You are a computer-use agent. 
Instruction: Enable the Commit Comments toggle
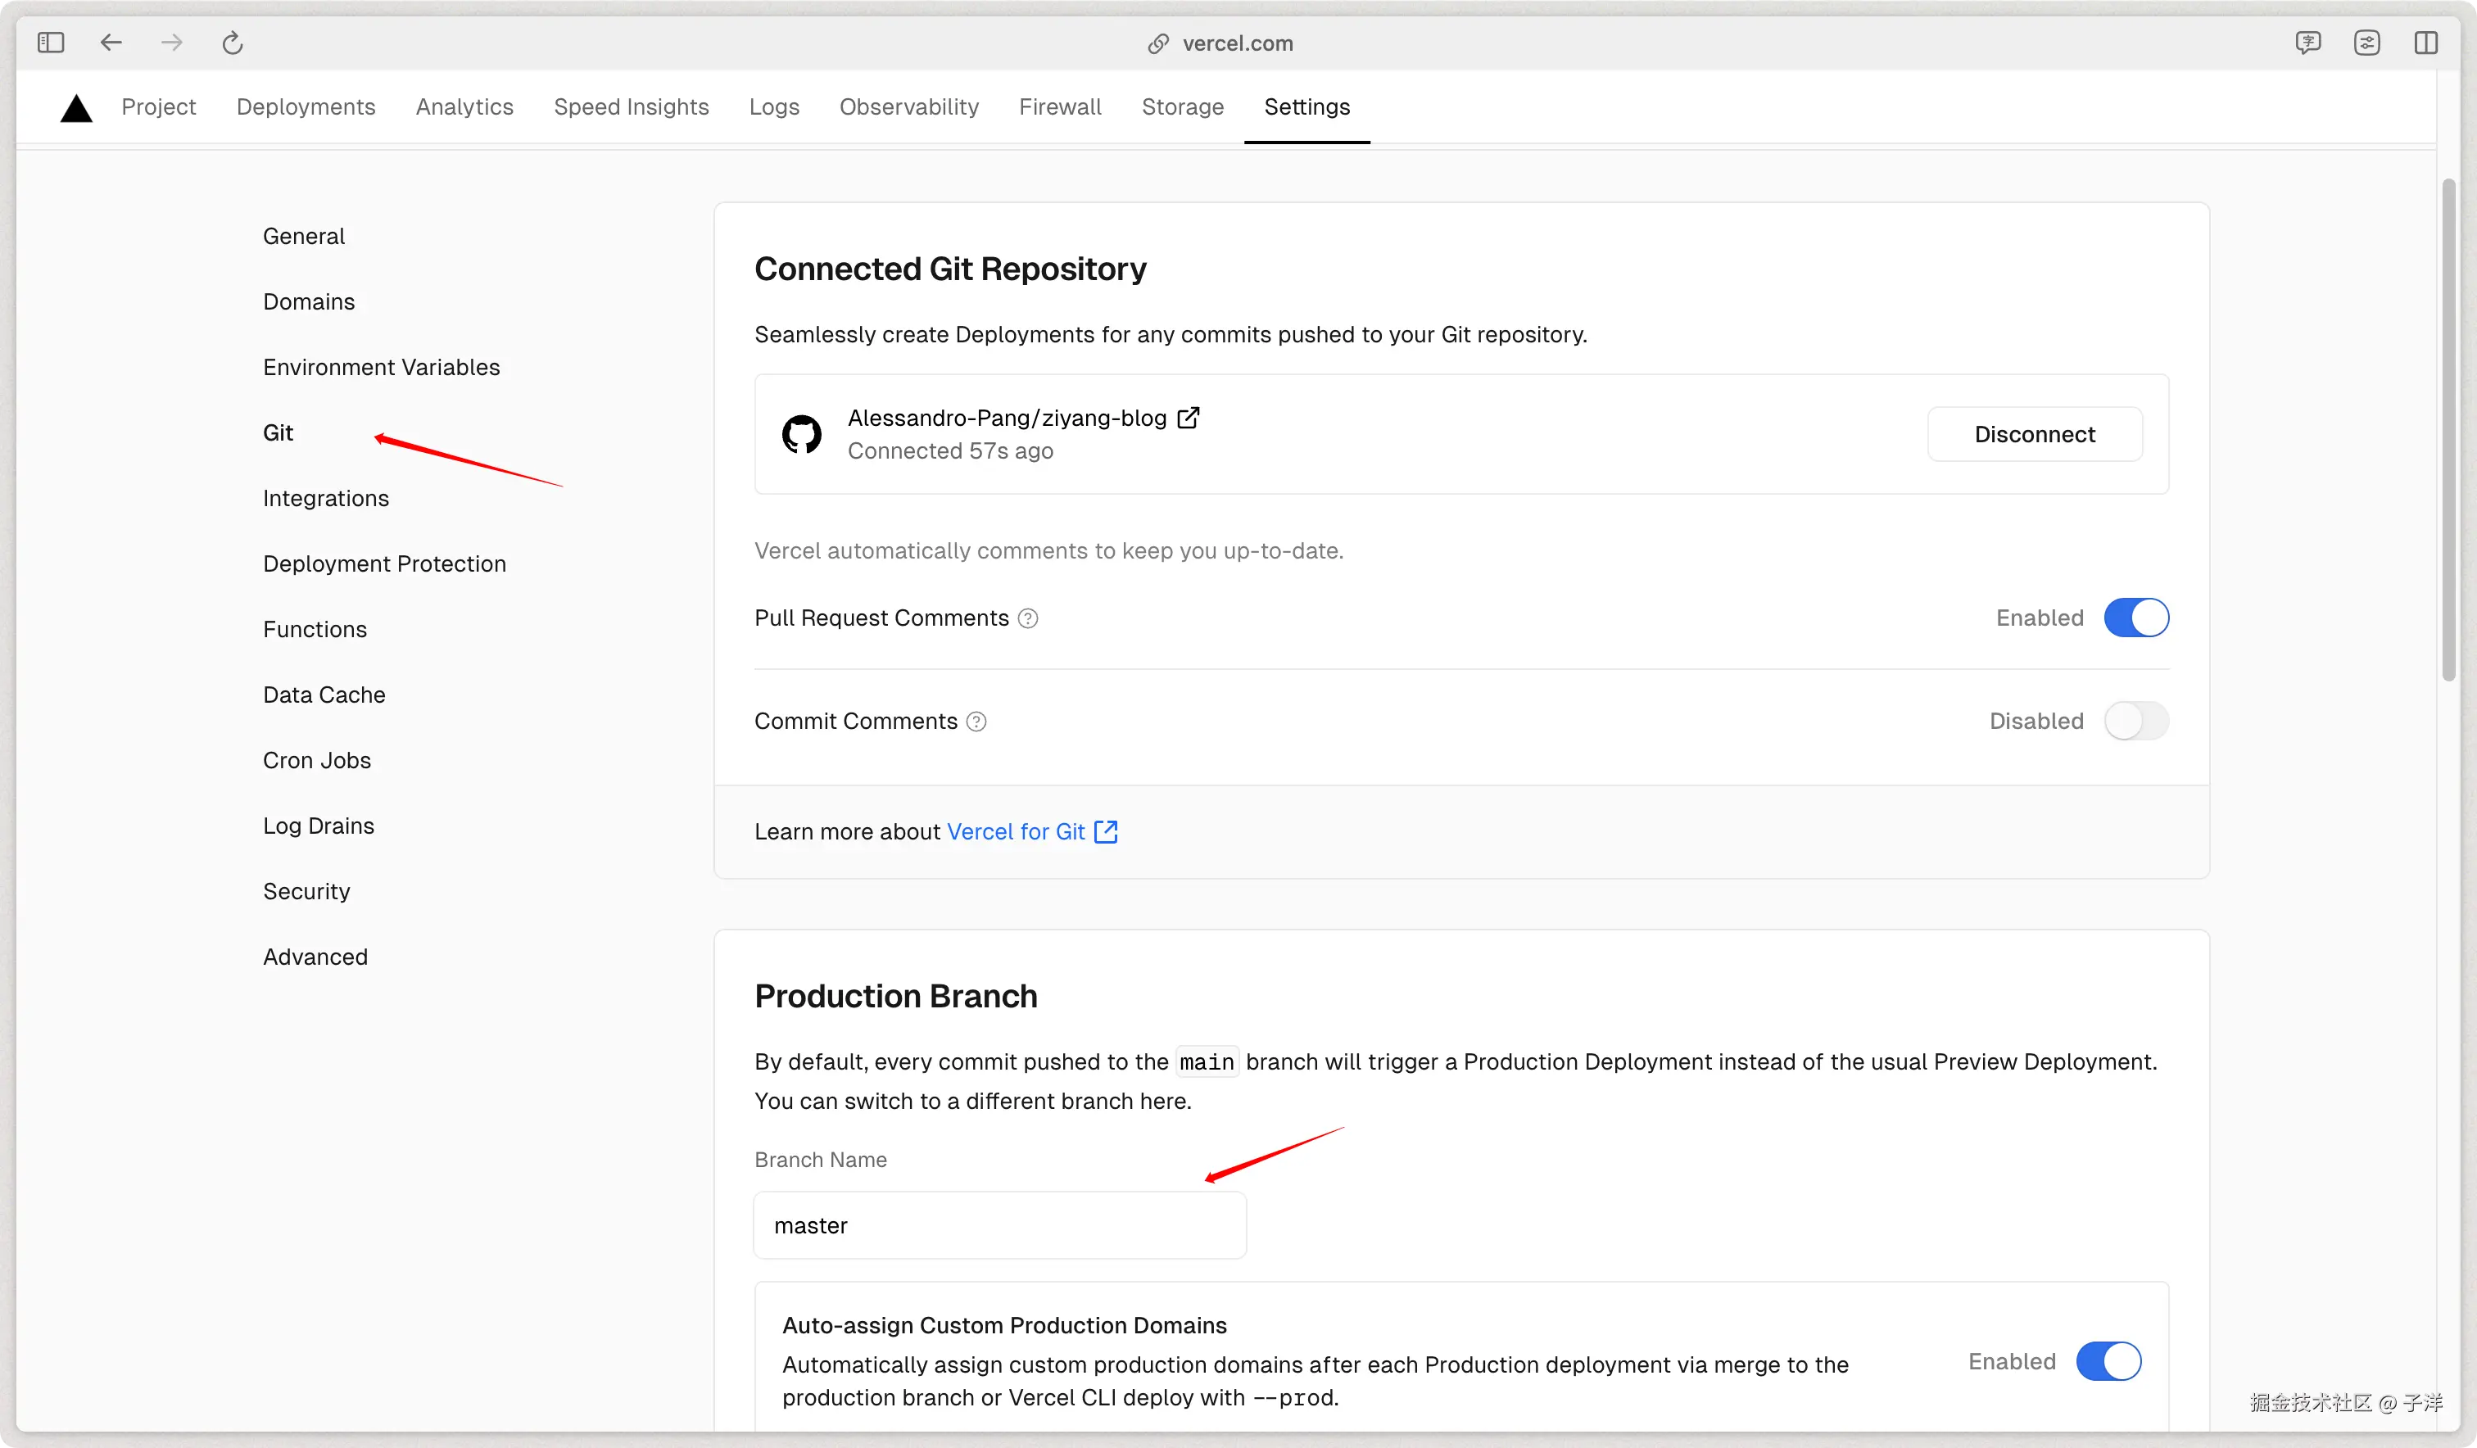coord(2136,722)
